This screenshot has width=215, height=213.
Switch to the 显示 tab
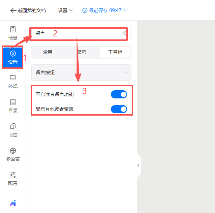(x=81, y=52)
